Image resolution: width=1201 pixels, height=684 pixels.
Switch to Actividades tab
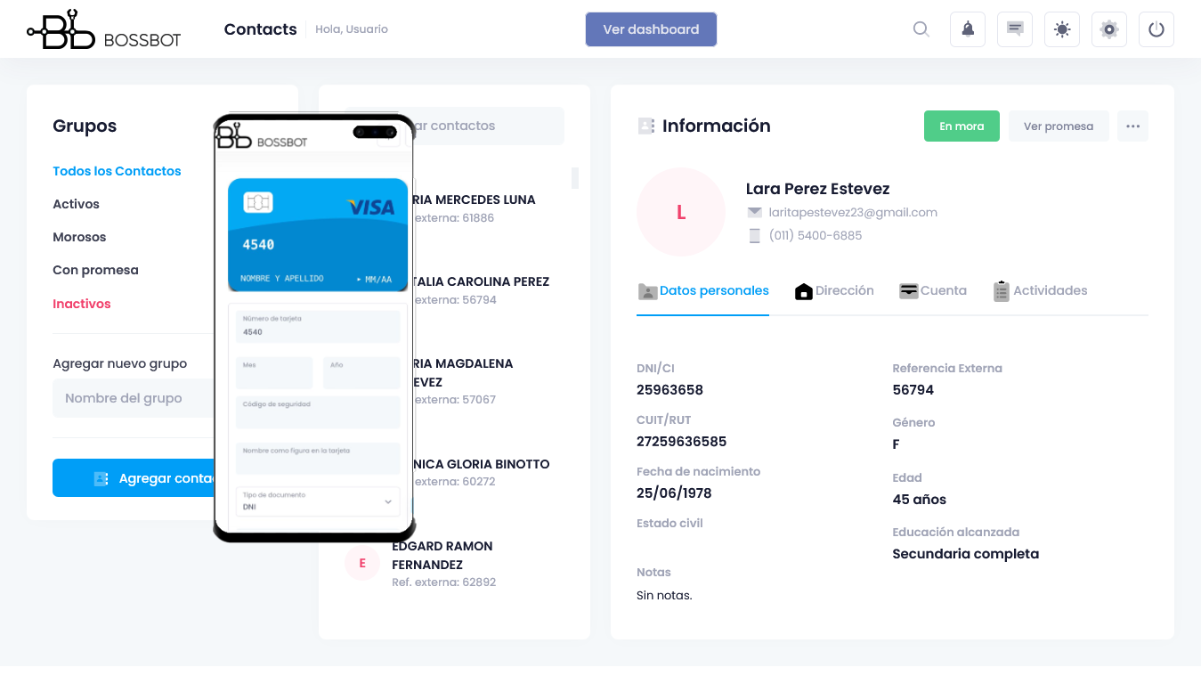[x=1041, y=291]
